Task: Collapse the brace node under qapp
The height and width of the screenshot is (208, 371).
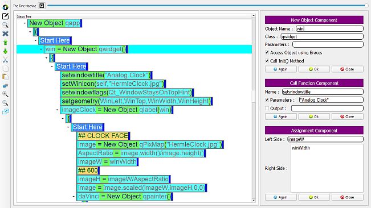Action: pyautogui.click(x=30, y=32)
